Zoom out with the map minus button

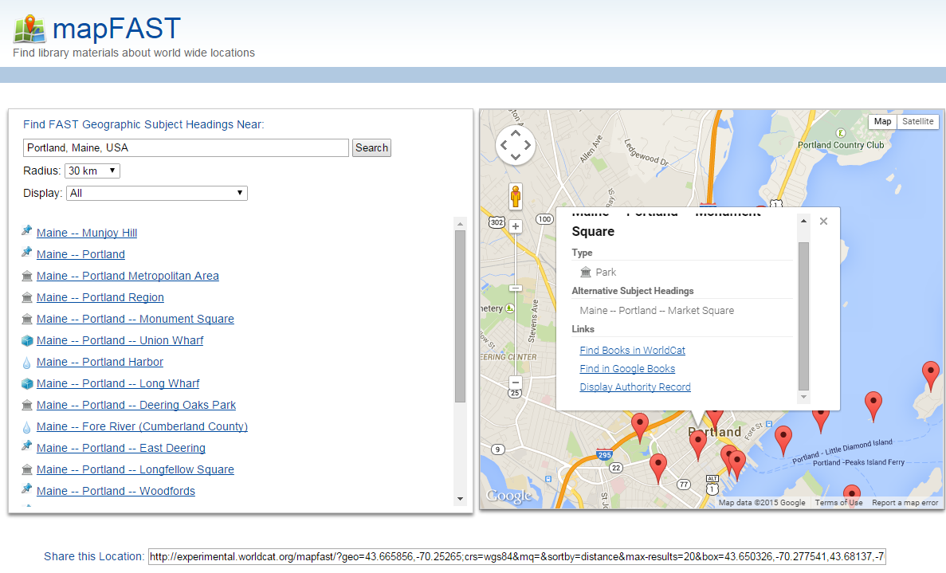515,383
